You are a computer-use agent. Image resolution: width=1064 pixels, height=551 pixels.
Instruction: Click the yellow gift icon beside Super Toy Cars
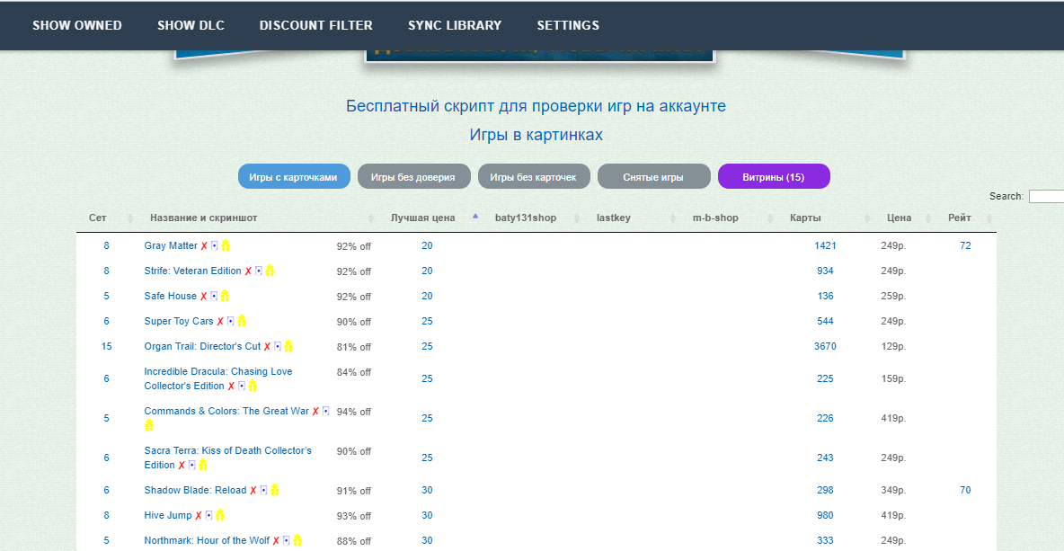click(x=242, y=321)
